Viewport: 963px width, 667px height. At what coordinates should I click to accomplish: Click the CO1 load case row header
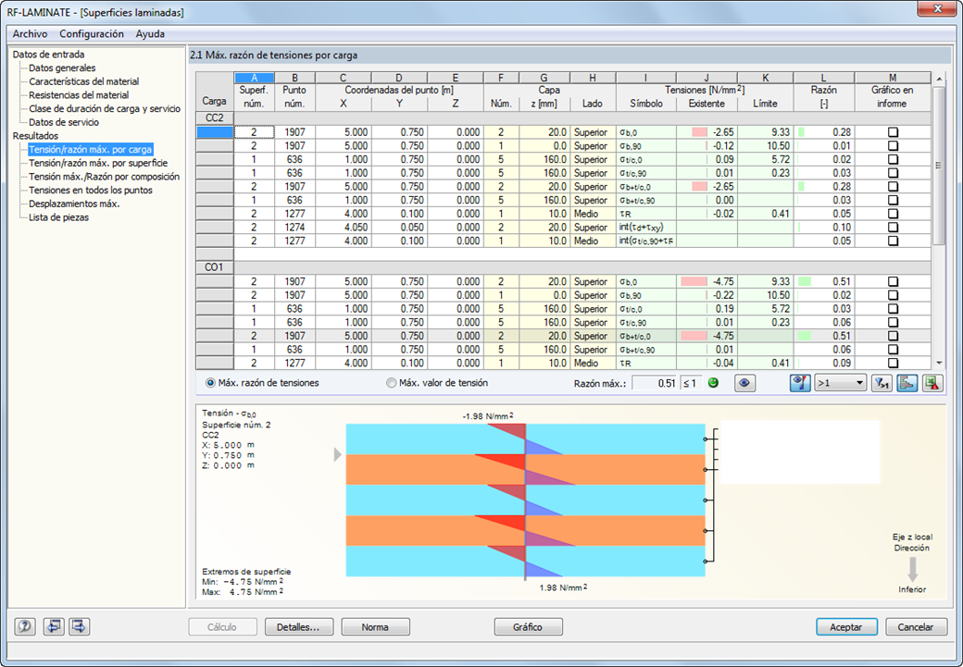click(214, 267)
